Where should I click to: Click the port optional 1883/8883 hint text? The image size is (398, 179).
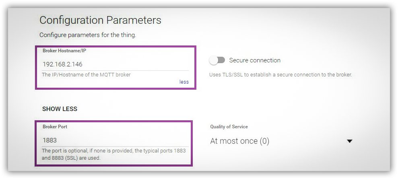click(114, 154)
